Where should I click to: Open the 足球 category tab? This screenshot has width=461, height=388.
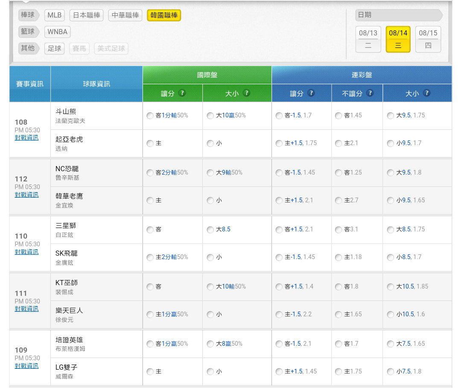coord(54,48)
